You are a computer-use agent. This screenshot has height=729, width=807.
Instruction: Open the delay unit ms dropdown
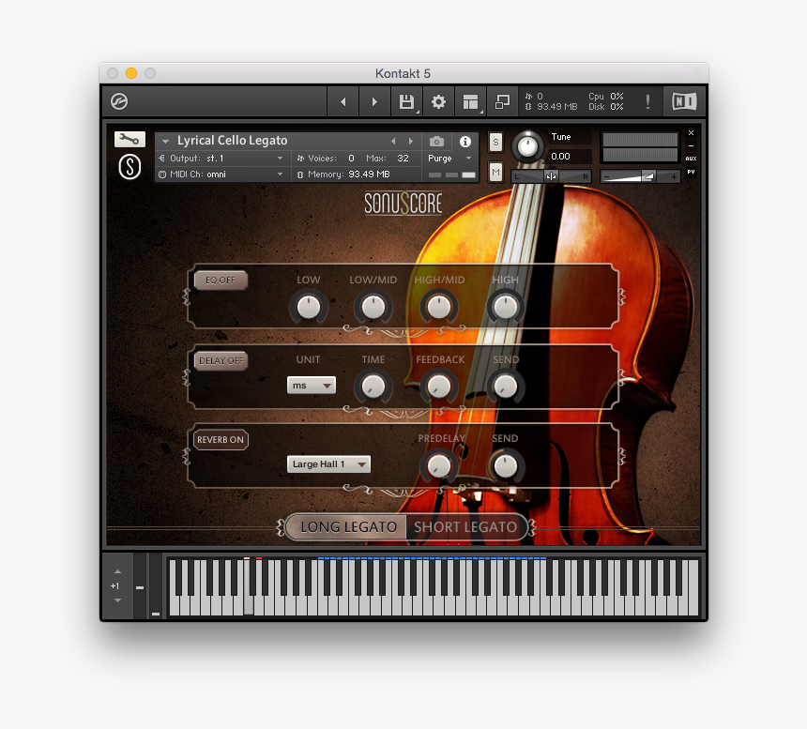tap(312, 386)
